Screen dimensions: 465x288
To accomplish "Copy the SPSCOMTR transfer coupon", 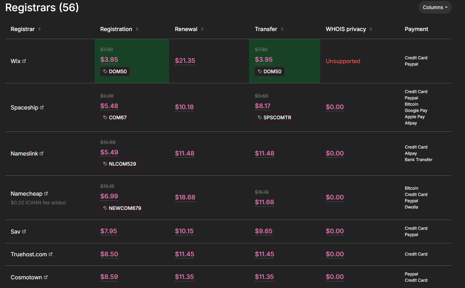I will pos(275,118).
